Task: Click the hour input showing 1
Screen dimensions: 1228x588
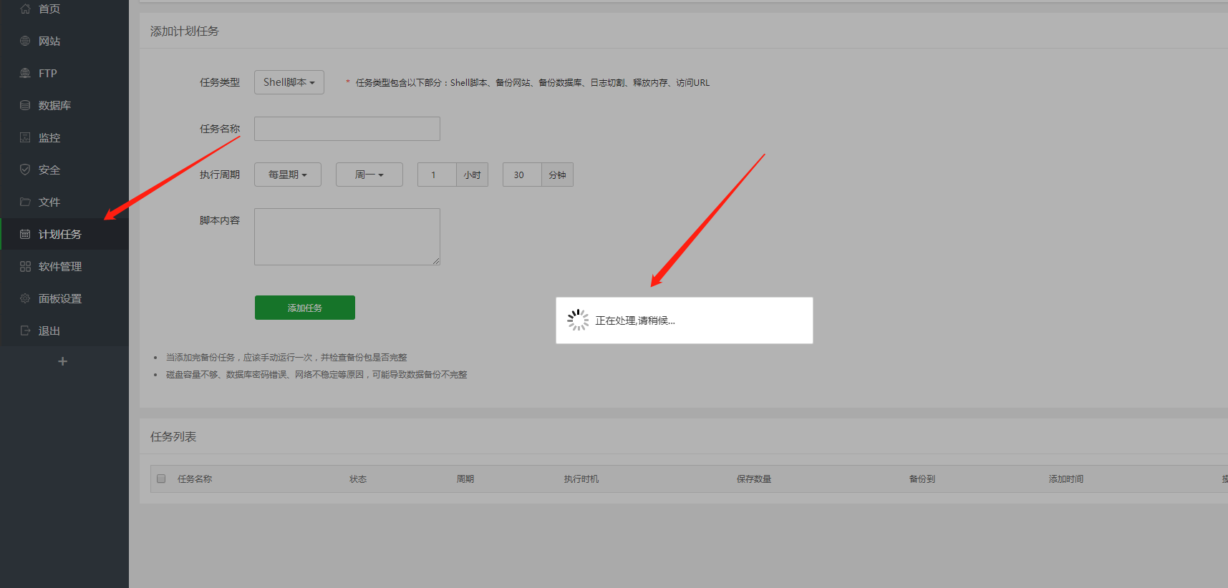Action: coord(436,175)
